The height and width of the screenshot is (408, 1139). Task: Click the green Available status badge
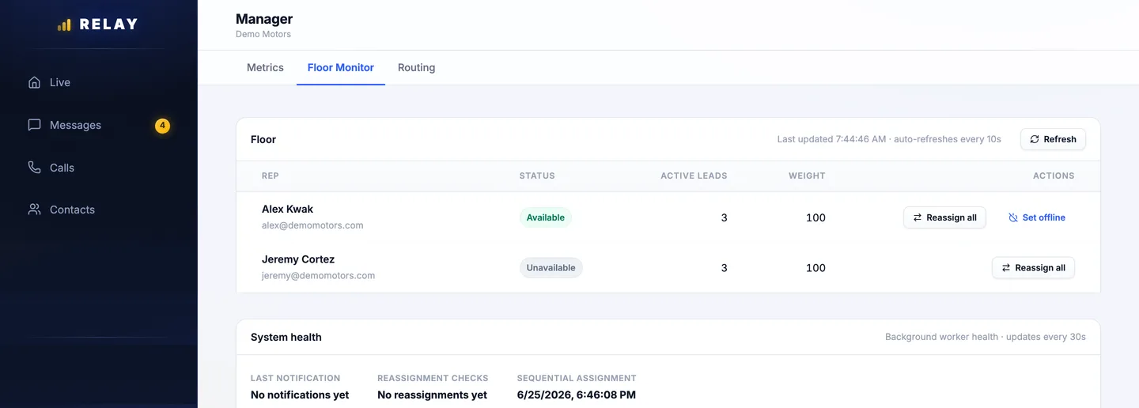point(546,217)
